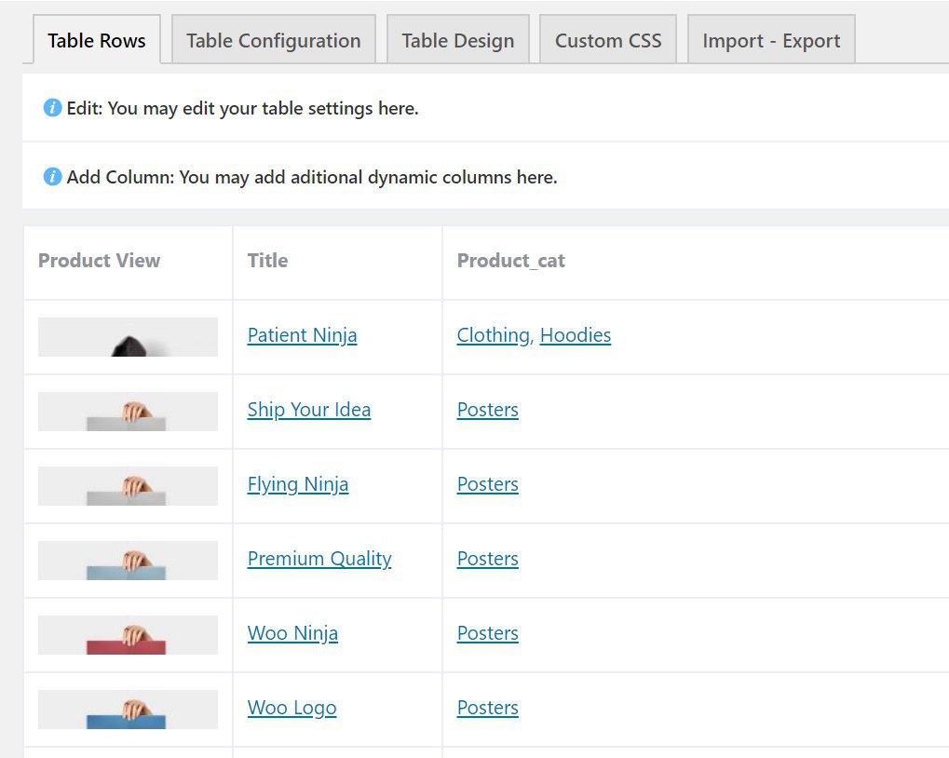This screenshot has height=758, width=949.
Task: Click the Ship Your Idea title link
Action: pos(308,410)
